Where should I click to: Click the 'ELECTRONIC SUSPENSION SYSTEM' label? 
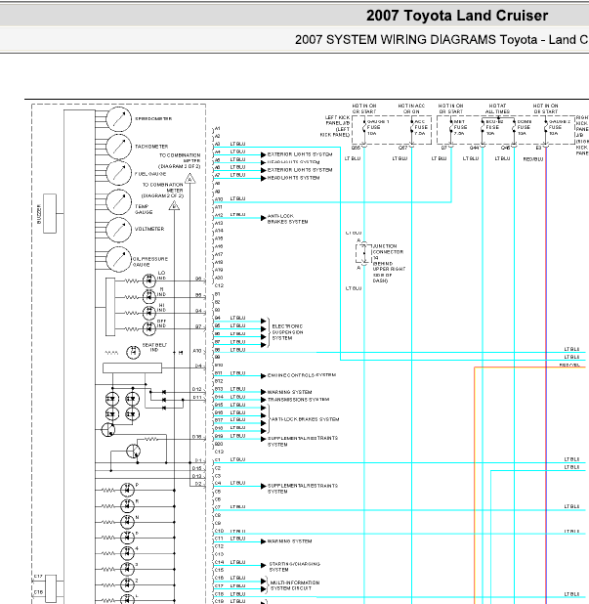coord(287,332)
